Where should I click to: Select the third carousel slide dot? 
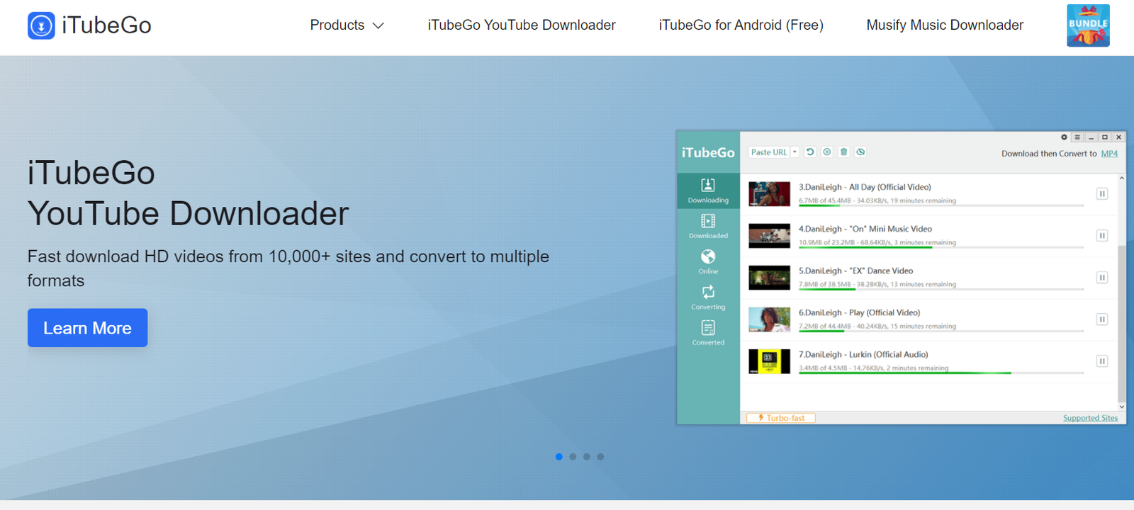(587, 457)
